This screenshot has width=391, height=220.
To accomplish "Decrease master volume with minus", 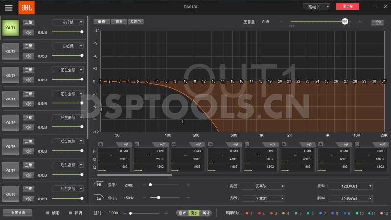I will coord(282,21).
